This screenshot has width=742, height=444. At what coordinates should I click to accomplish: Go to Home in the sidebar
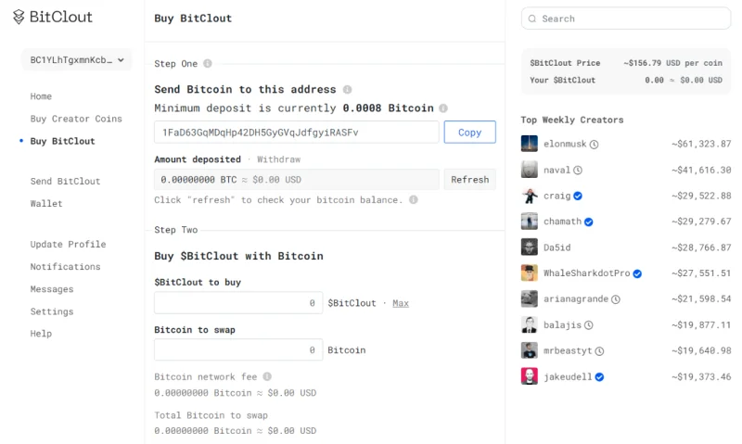coord(41,96)
